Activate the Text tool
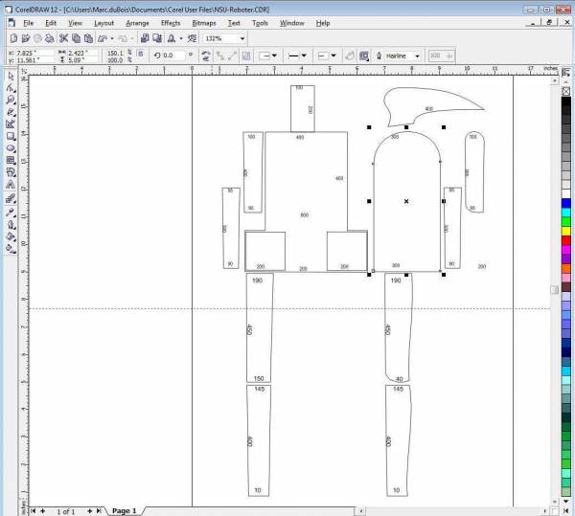Screen dimensions: 575x516 point(11,186)
